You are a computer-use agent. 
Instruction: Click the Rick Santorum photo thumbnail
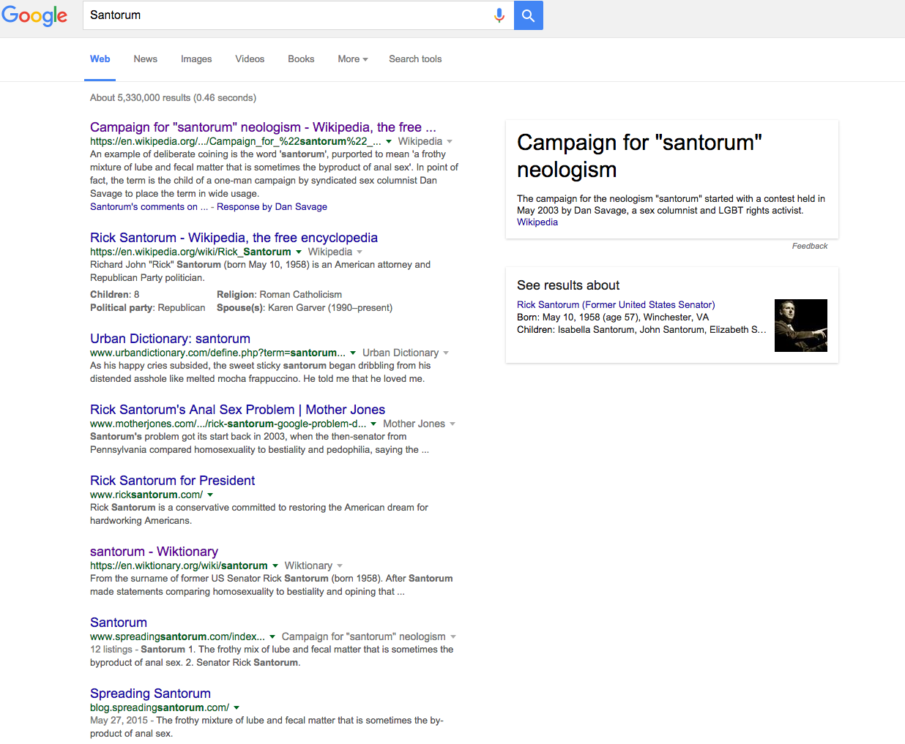(801, 326)
